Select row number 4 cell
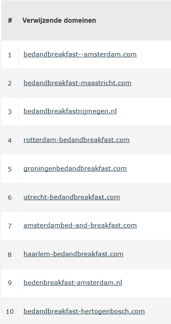 click(10, 140)
